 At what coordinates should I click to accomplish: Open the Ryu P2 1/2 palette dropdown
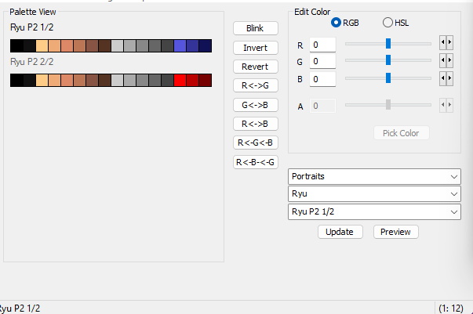374,212
